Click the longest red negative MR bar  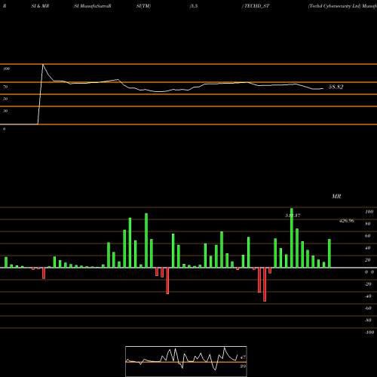click(x=265, y=284)
